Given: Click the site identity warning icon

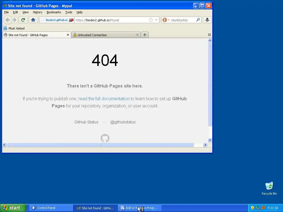Looking at the screenshot, I should click(71, 20).
